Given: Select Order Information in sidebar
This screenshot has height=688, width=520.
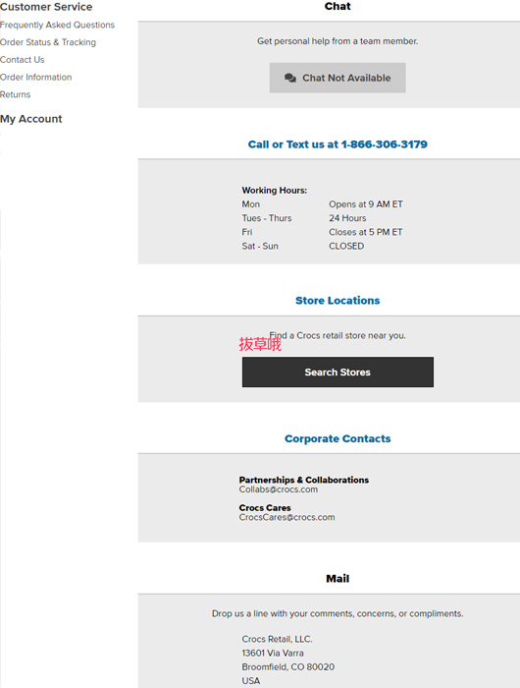Looking at the screenshot, I should pyautogui.click(x=36, y=78).
